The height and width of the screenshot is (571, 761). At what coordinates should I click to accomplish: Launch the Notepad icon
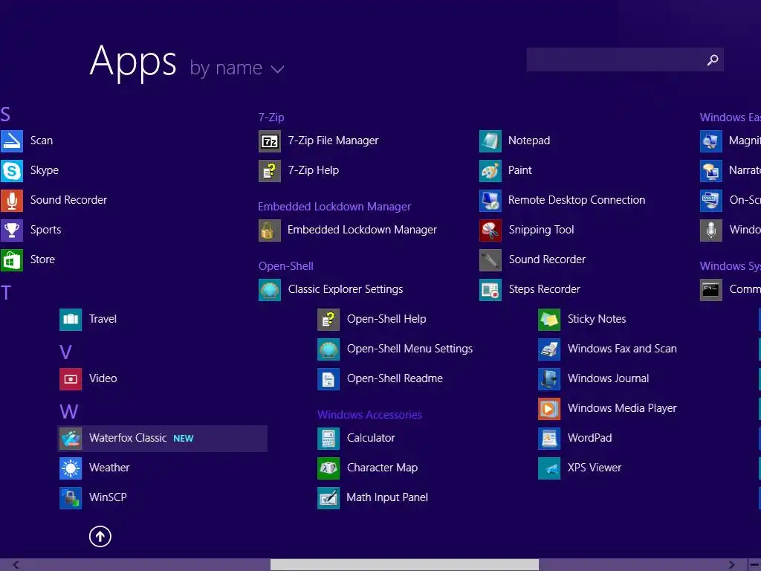490,141
